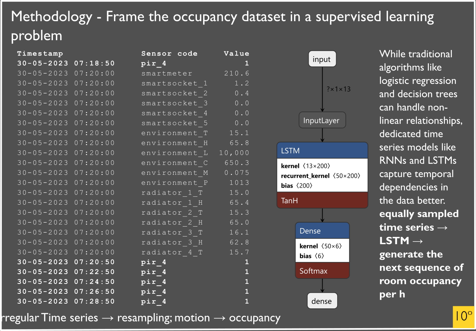Viewport: 476px width, 331px height.
Task: Click the input node in the diagram
Action: [321, 59]
